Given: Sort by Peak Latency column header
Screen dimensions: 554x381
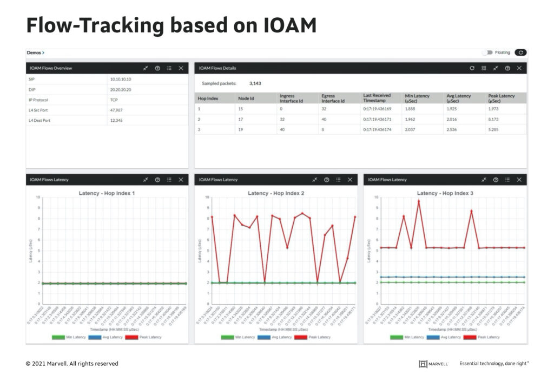Looking at the screenshot, I should 506,98.
